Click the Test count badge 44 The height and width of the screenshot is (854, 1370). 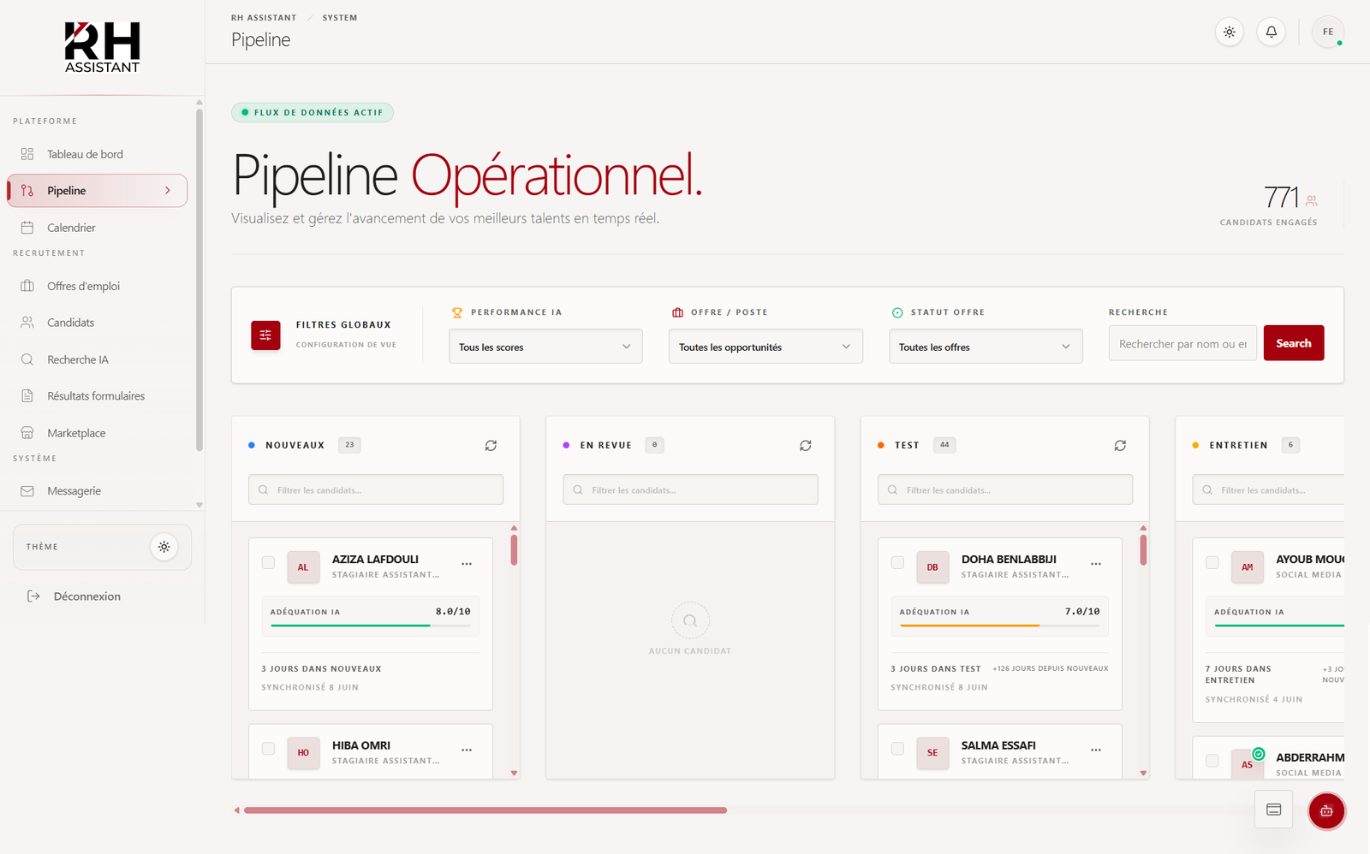(x=944, y=445)
